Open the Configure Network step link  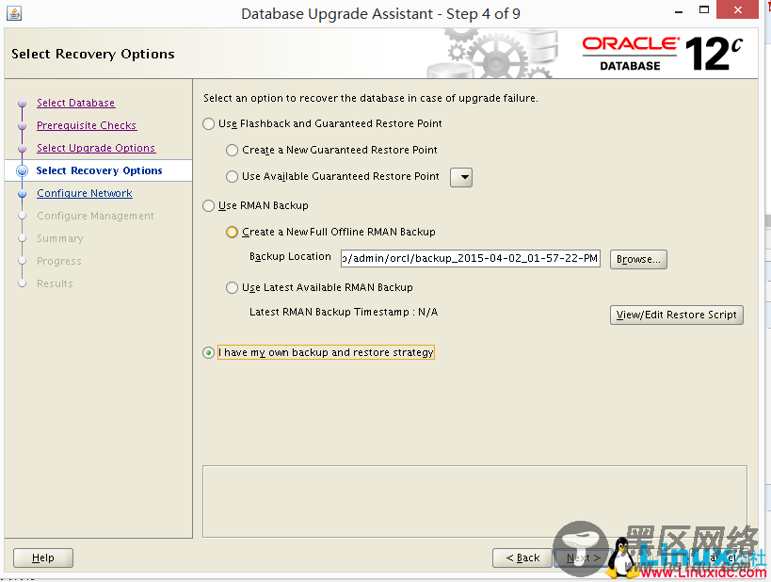(x=85, y=193)
